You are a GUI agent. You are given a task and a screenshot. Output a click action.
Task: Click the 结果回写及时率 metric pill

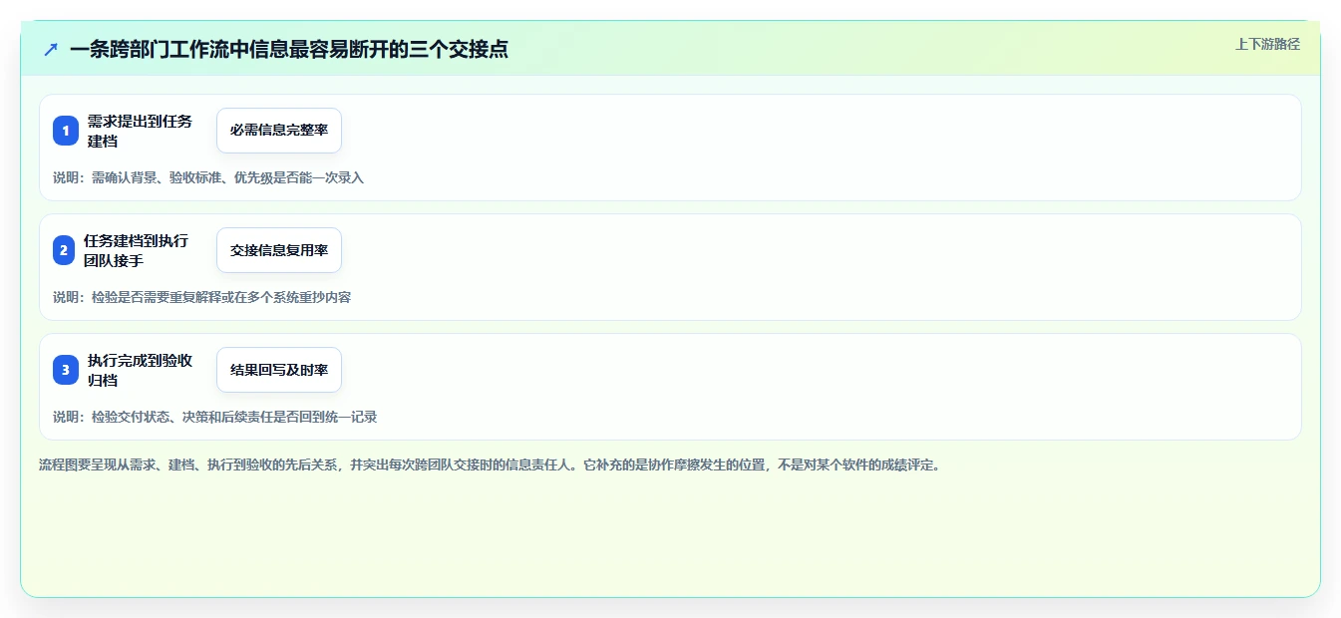click(x=279, y=370)
